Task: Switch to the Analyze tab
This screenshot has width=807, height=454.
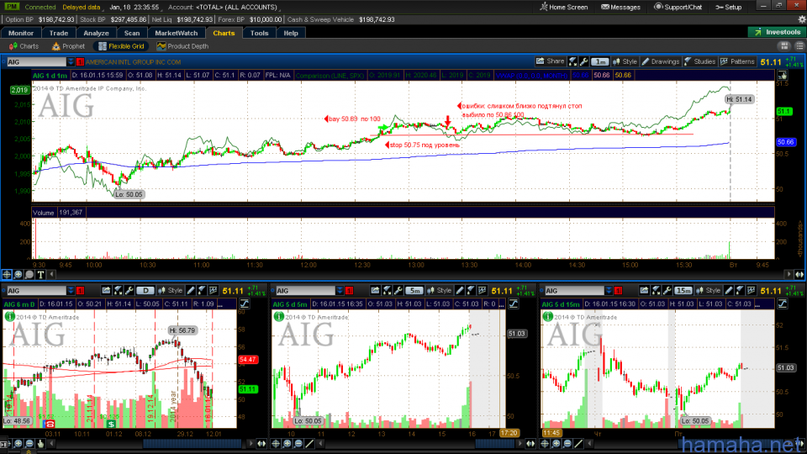Action: pos(96,33)
